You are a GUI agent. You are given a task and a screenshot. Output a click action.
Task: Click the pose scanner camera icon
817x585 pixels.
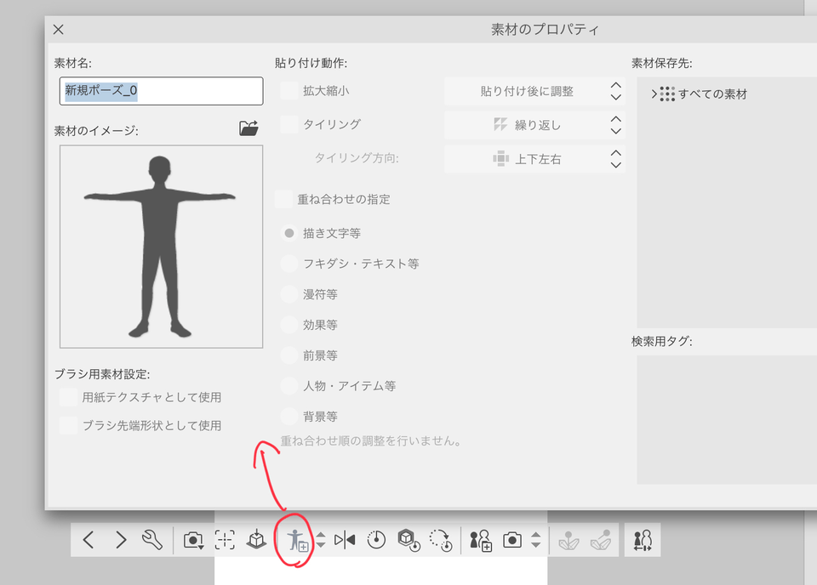pos(511,540)
